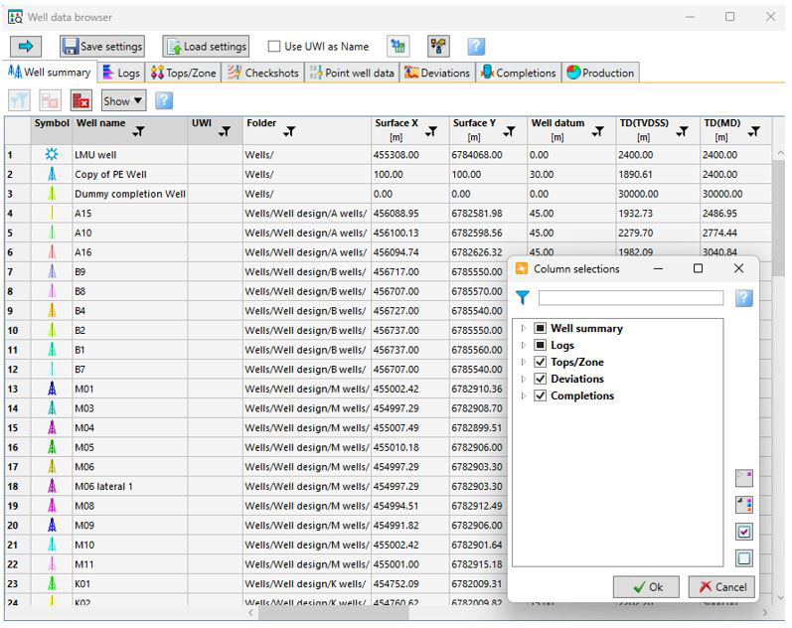
Task: Click Cancel in Column selections dialog
Action: tap(721, 586)
